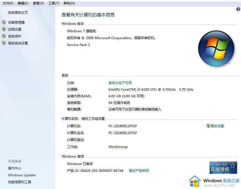
Task: Click the shield icon on 更改设置
Action: tap(208, 126)
